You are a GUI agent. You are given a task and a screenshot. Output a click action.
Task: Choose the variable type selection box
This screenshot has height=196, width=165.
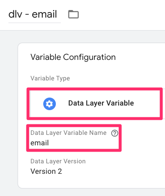[x=95, y=103]
